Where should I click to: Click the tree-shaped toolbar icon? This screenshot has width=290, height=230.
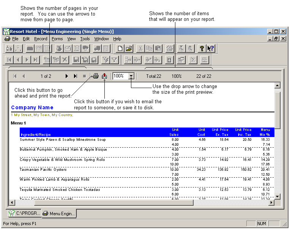click(85, 49)
